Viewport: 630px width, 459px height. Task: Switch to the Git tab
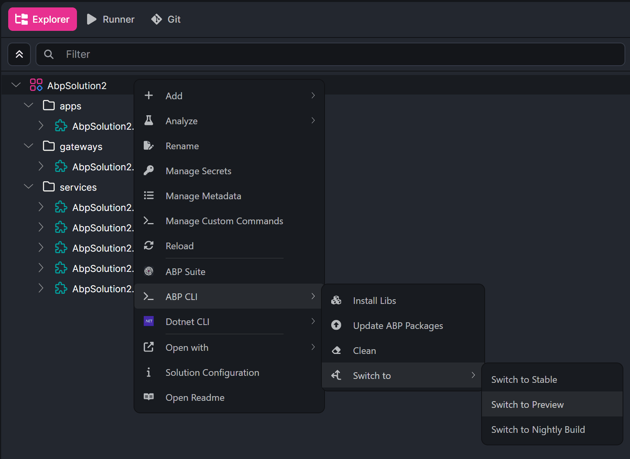(x=166, y=19)
